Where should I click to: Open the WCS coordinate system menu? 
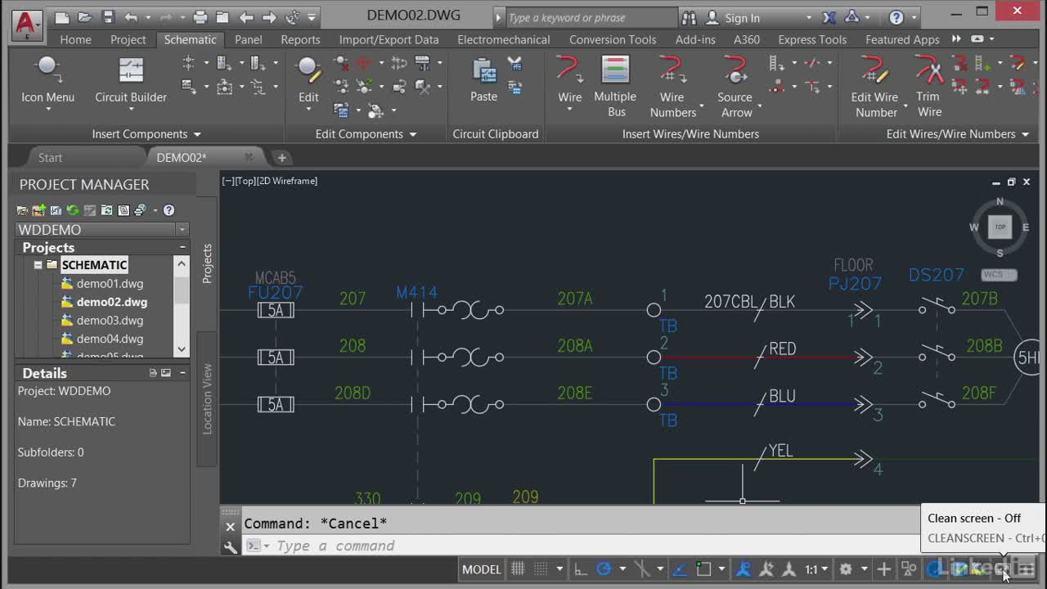coord(999,275)
